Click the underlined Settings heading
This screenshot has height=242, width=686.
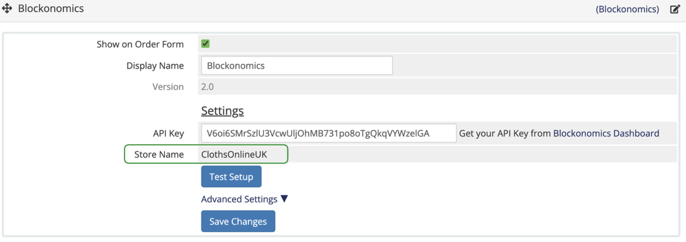click(x=222, y=111)
